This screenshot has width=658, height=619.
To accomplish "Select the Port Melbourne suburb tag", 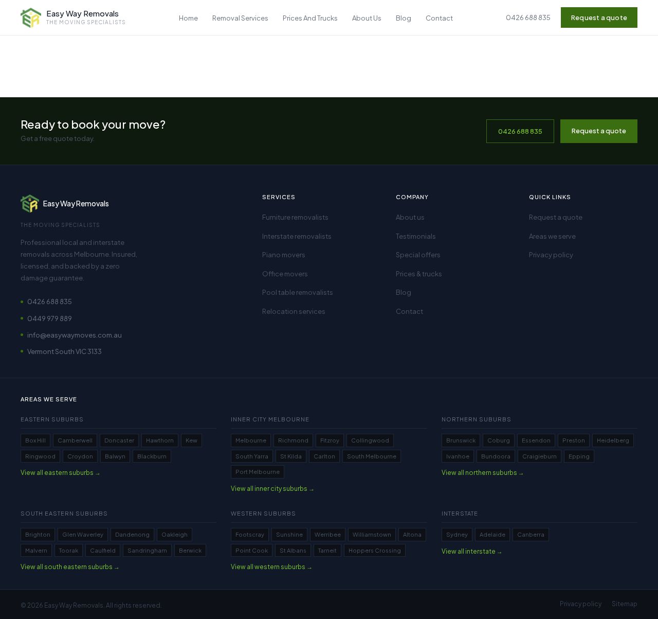I will point(258,472).
